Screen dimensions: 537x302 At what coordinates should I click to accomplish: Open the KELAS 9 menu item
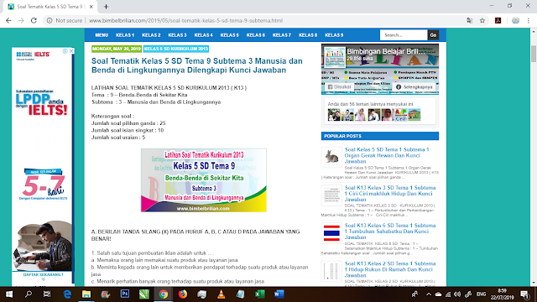334,35
